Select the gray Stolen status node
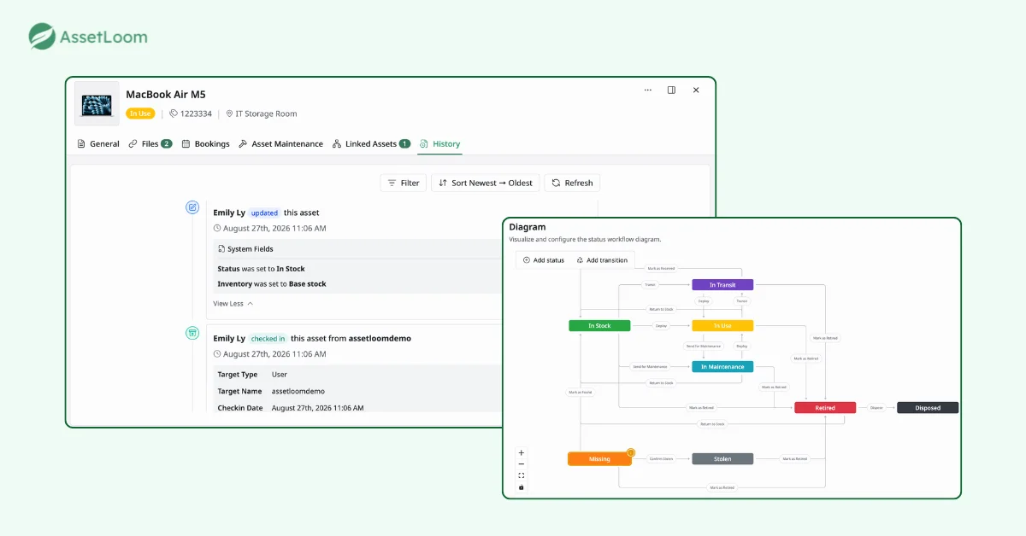This screenshot has height=536, width=1026. coord(722,459)
